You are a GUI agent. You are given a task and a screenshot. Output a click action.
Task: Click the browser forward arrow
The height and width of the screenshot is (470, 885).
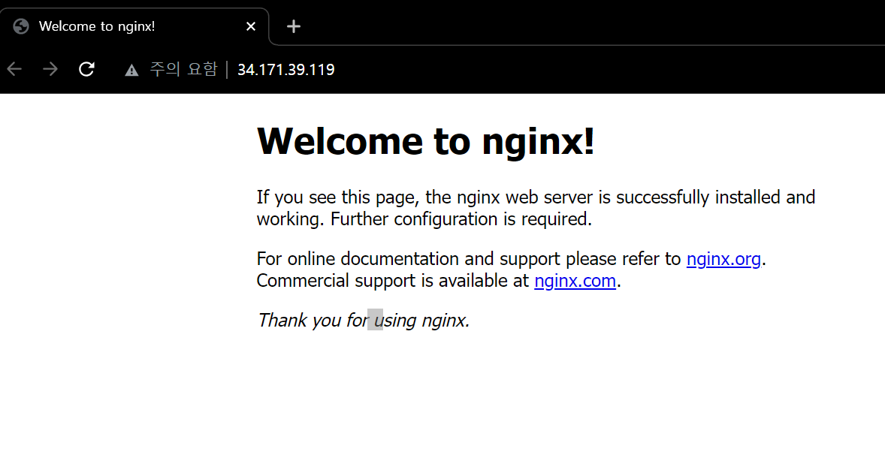[x=50, y=69]
